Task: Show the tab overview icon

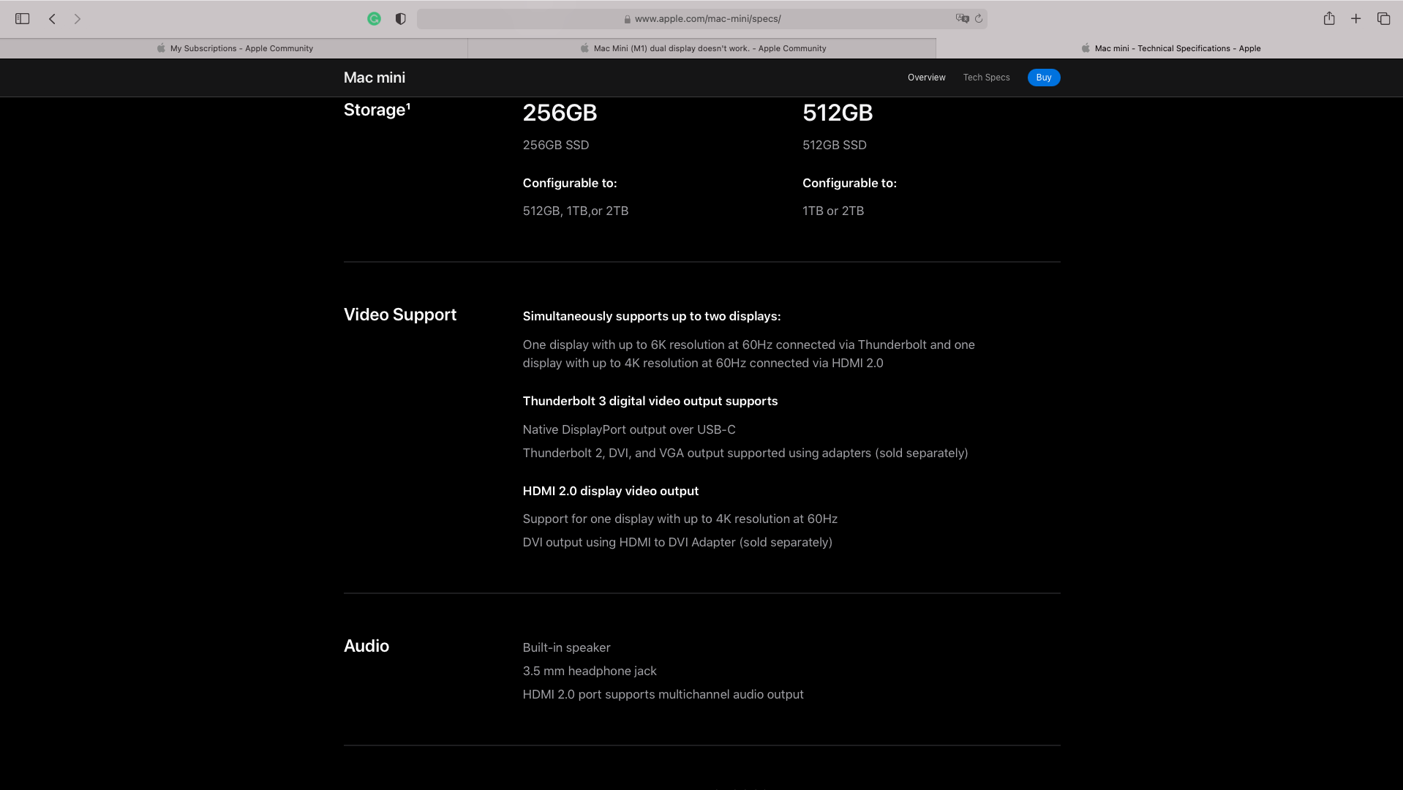Action: [x=1383, y=18]
